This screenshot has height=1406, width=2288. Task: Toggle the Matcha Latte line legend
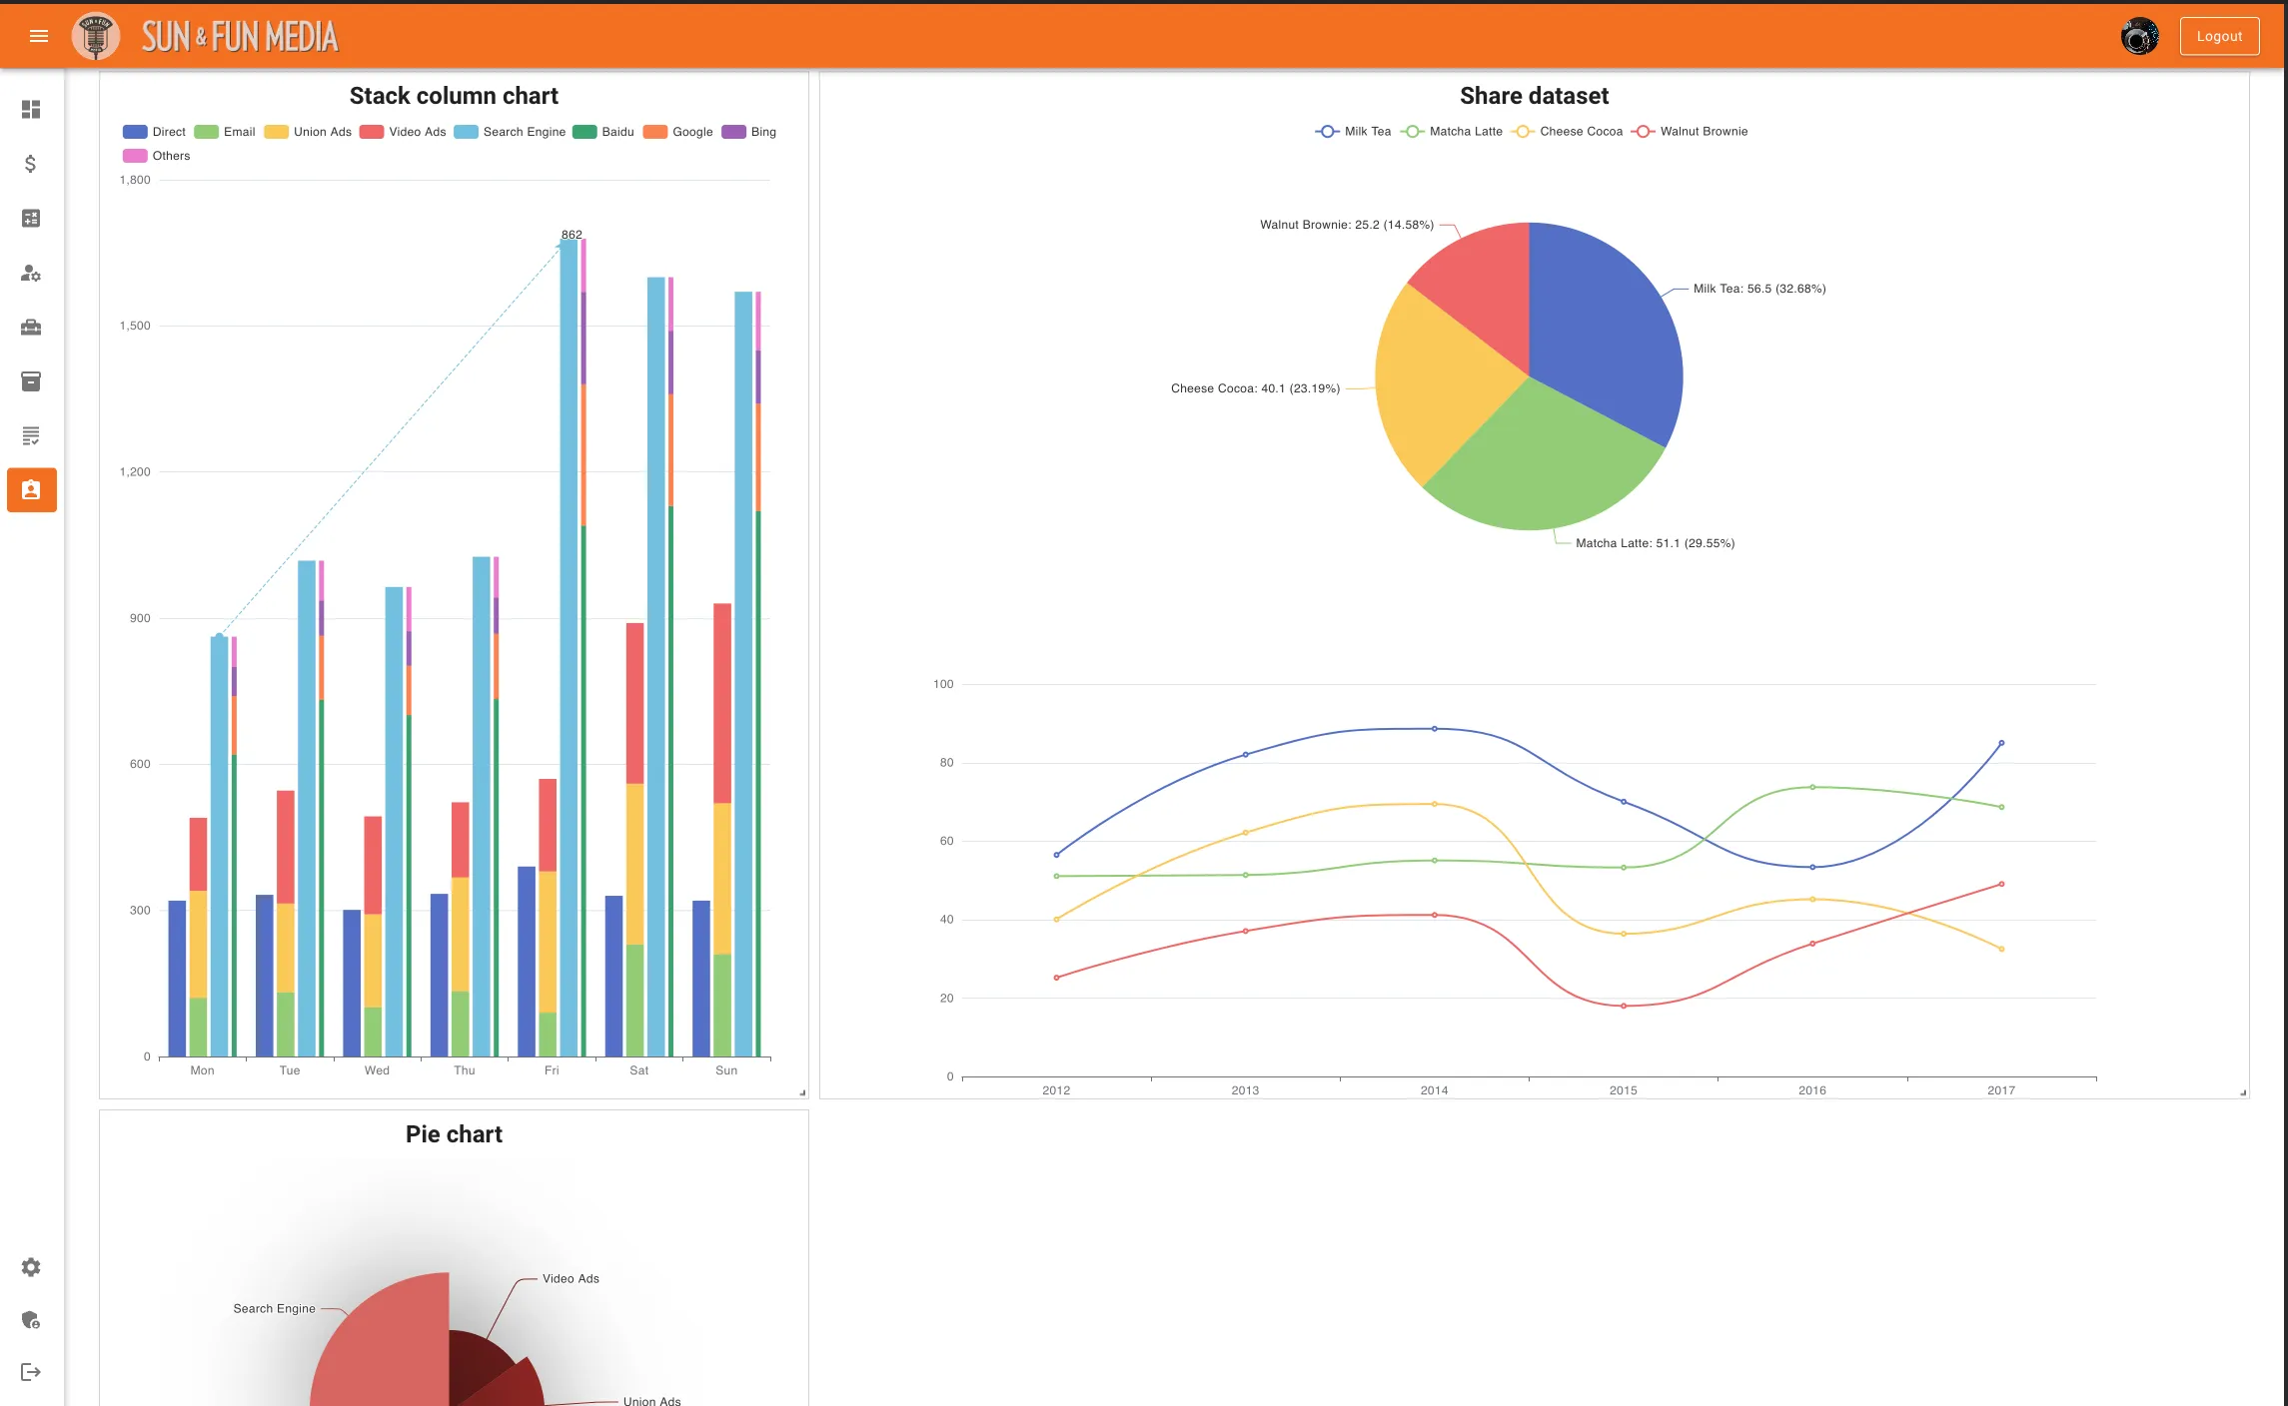[1451, 132]
